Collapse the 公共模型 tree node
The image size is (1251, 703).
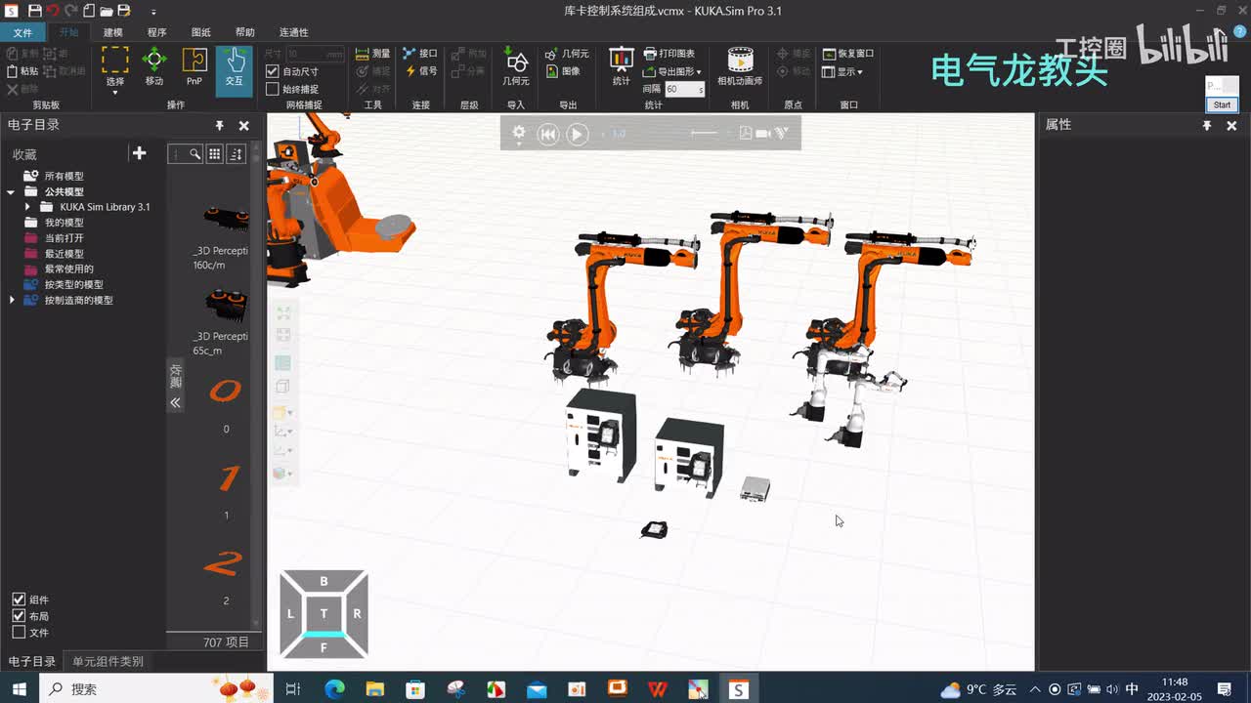(12, 191)
